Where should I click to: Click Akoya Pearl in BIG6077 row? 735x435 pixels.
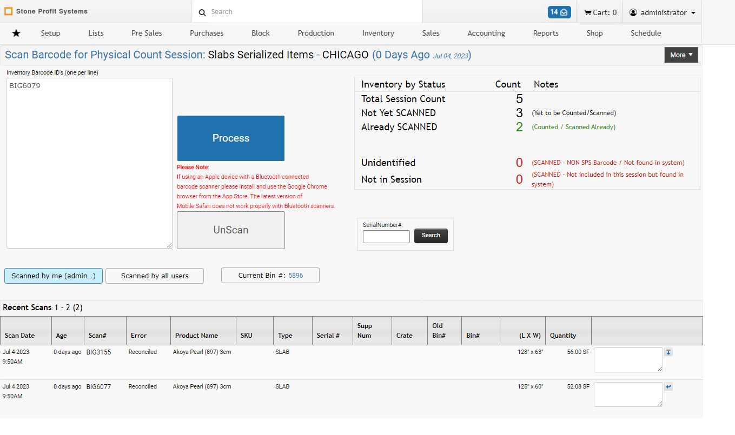point(202,387)
